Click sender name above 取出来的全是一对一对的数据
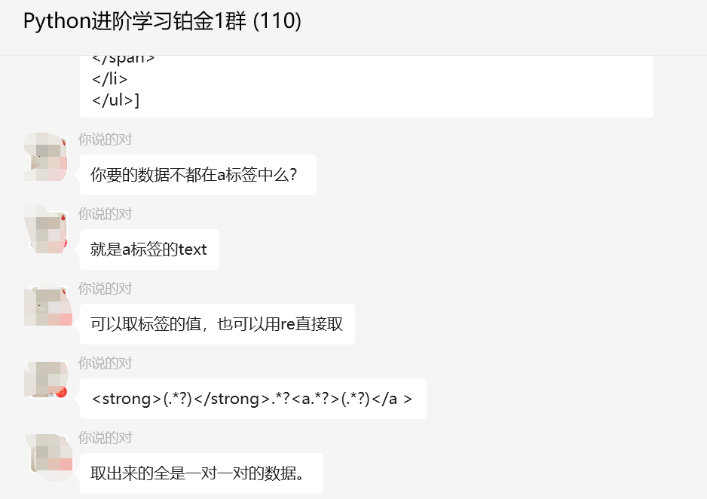The height and width of the screenshot is (499, 707). pos(105,438)
